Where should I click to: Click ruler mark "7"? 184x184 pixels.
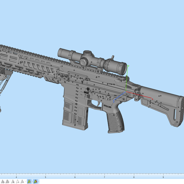[x=104, y=177]
